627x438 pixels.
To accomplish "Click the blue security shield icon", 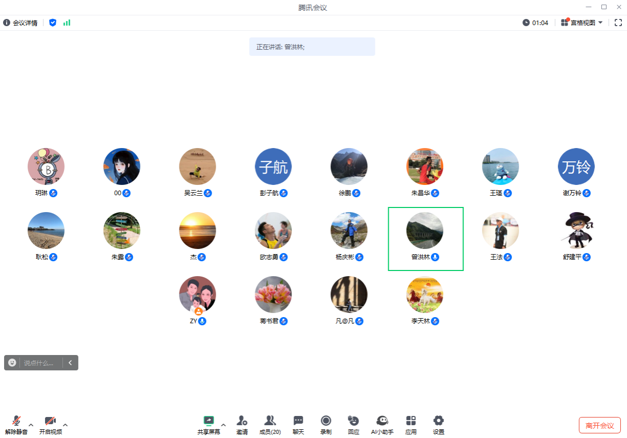I will [x=53, y=23].
